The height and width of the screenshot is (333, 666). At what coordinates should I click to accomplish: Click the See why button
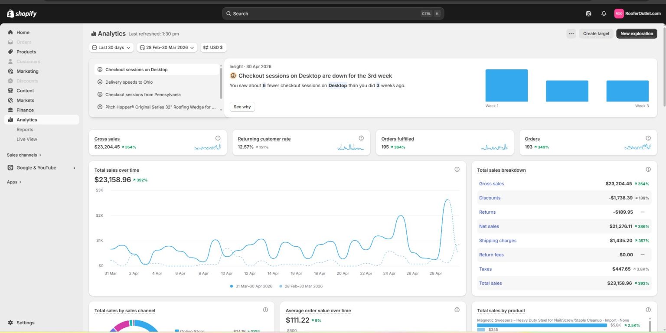[242, 107]
